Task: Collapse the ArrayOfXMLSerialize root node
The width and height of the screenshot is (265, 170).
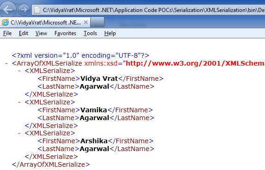Action: pyautogui.click(x=6, y=63)
